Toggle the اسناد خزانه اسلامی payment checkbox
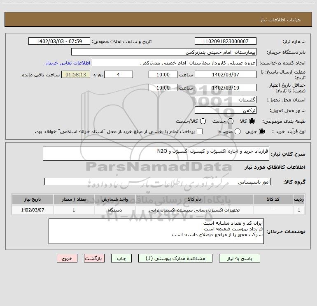317x306 pixels. (200, 131)
